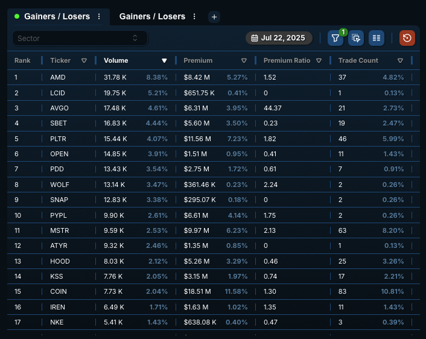Select the NKE ticker
This screenshot has width=426, height=339.
point(57,323)
